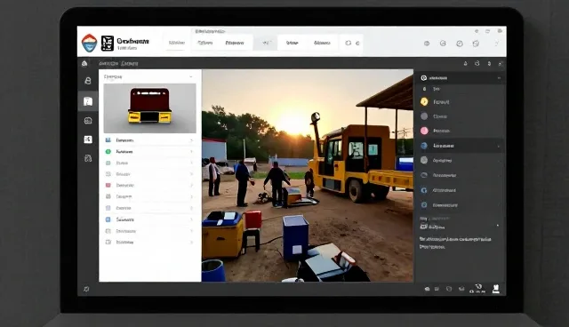Select the highlighted white document icon in left sidebar

[x=88, y=101]
